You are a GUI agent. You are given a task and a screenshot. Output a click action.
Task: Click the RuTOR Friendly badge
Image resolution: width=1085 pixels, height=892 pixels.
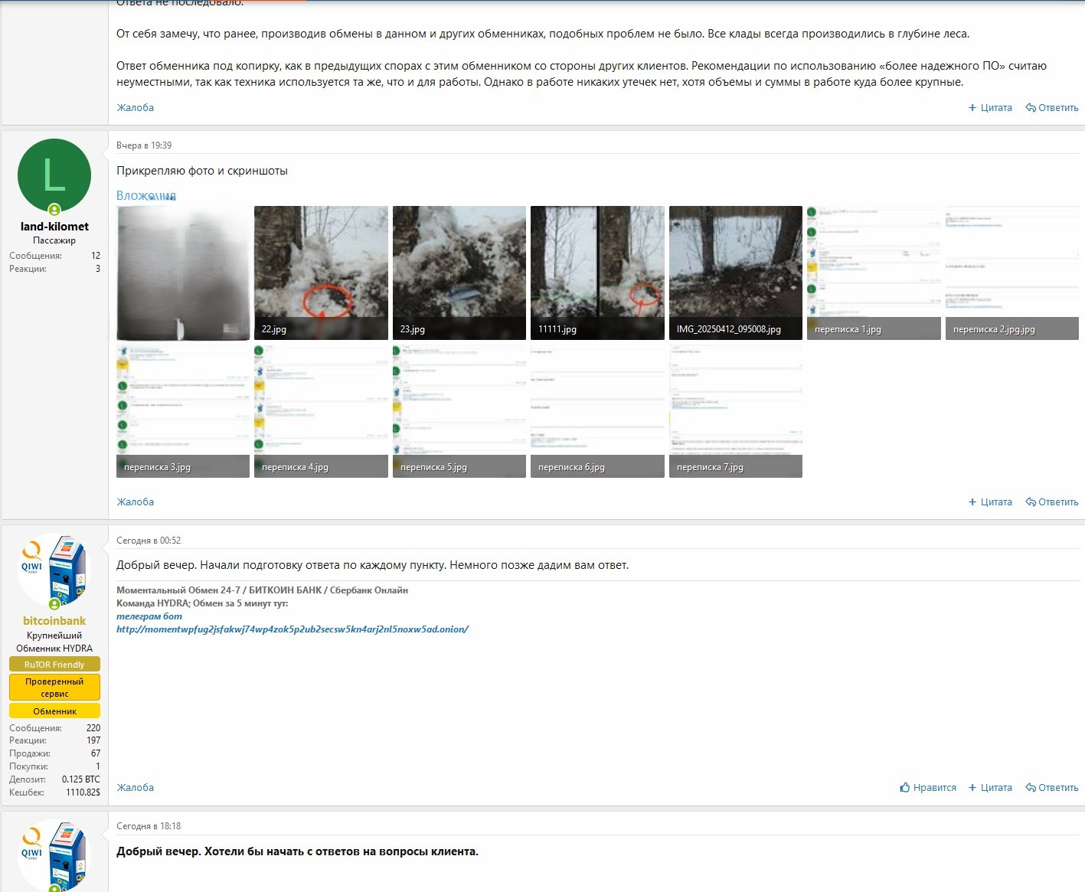tap(54, 665)
